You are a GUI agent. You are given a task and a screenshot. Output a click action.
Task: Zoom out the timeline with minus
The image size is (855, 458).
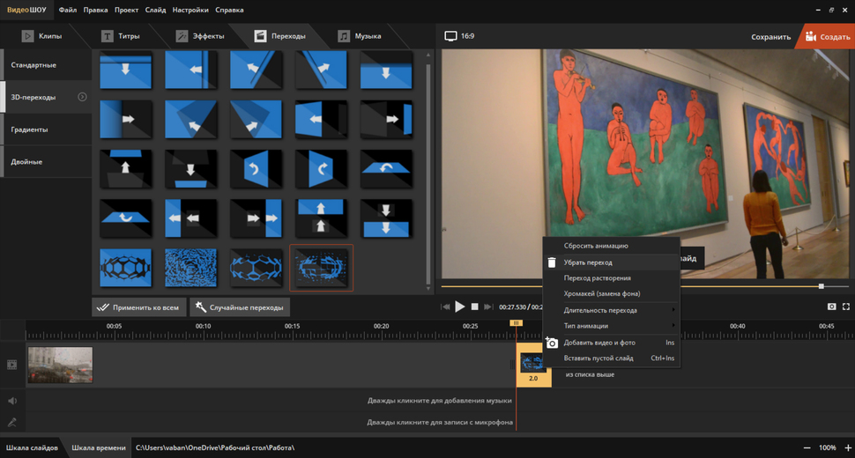(x=807, y=447)
